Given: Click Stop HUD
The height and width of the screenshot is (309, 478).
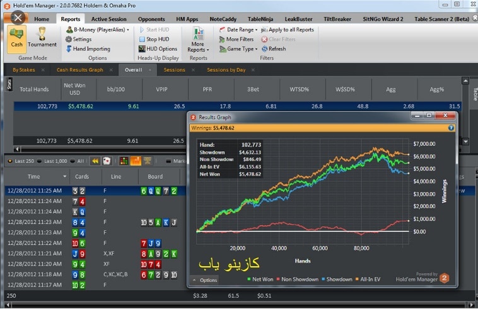Looking at the screenshot, I should (x=154, y=39).
